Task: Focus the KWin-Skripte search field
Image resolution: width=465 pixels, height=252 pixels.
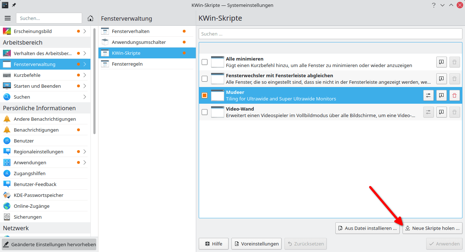Action: coord(330,34)
